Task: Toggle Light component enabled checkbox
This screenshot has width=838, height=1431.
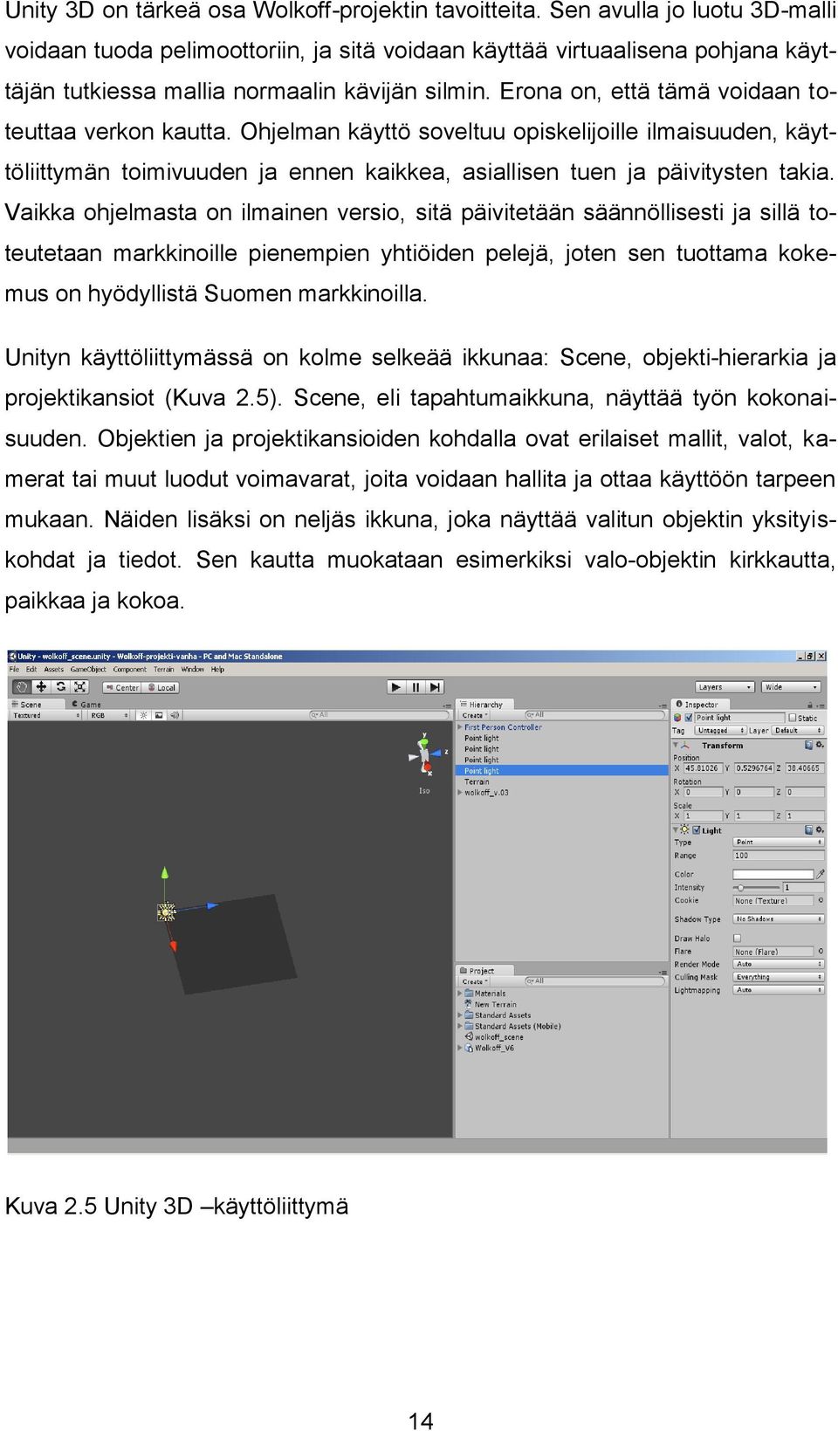Action: point(696,830)
